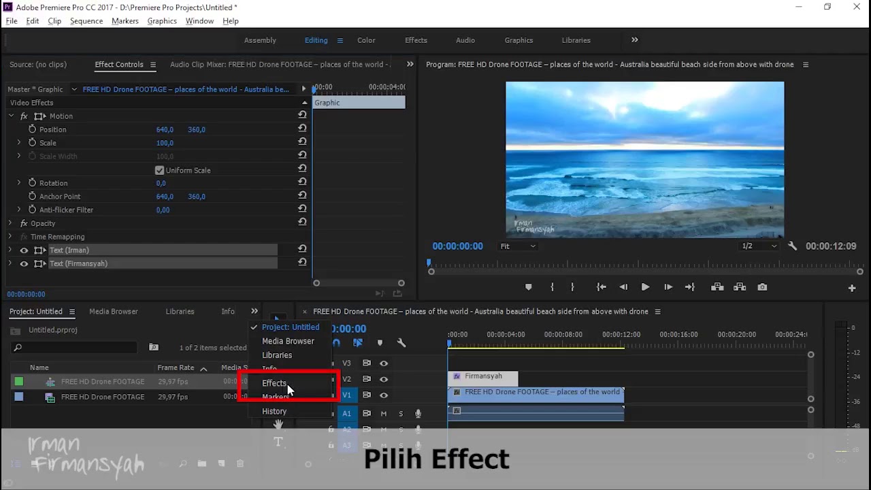871x490 pixels.
Task: Step back one frame in Program monitor
Action: [623, 287]
